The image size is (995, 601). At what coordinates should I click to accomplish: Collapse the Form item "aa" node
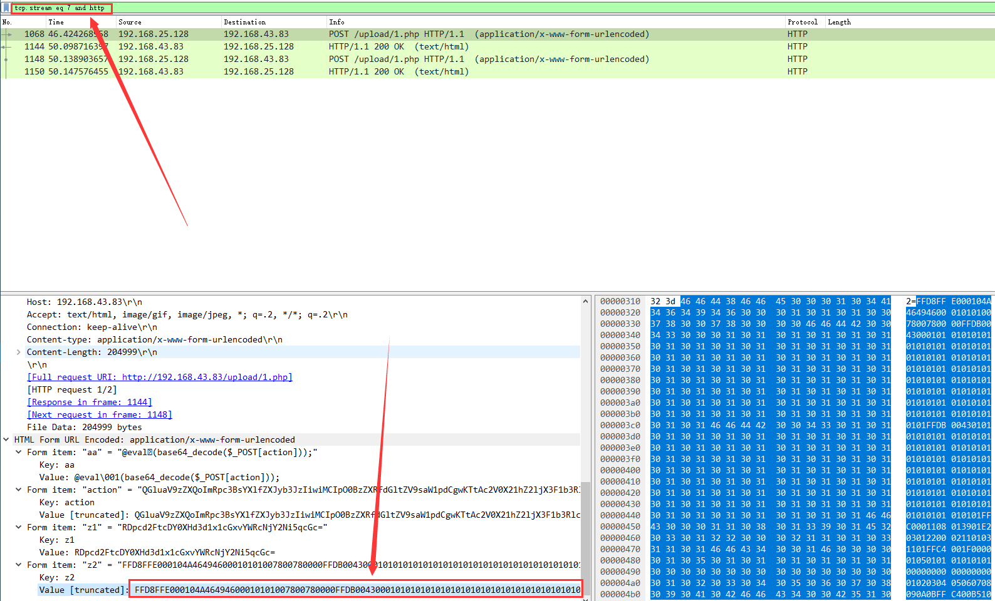(x=19, y=453)
